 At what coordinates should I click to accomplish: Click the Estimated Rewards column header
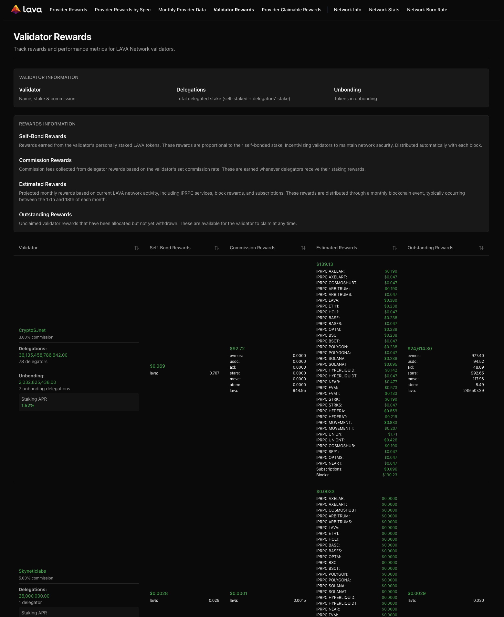(x=337, y=248)
